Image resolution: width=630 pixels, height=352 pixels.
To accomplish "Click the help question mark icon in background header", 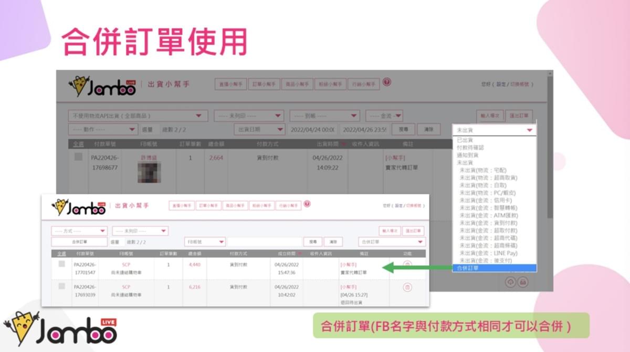I will (387, 82).
